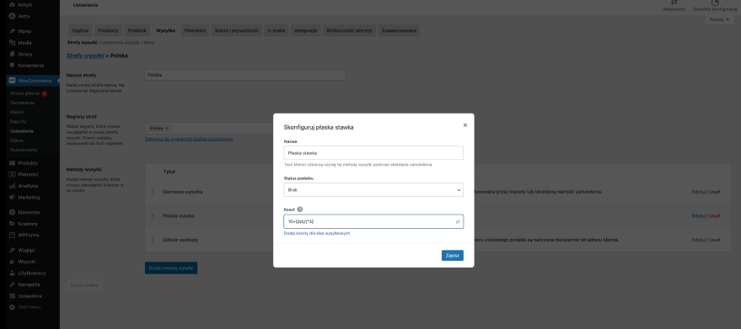
Task: Click the Szablony folder icon
Action: 13,224
